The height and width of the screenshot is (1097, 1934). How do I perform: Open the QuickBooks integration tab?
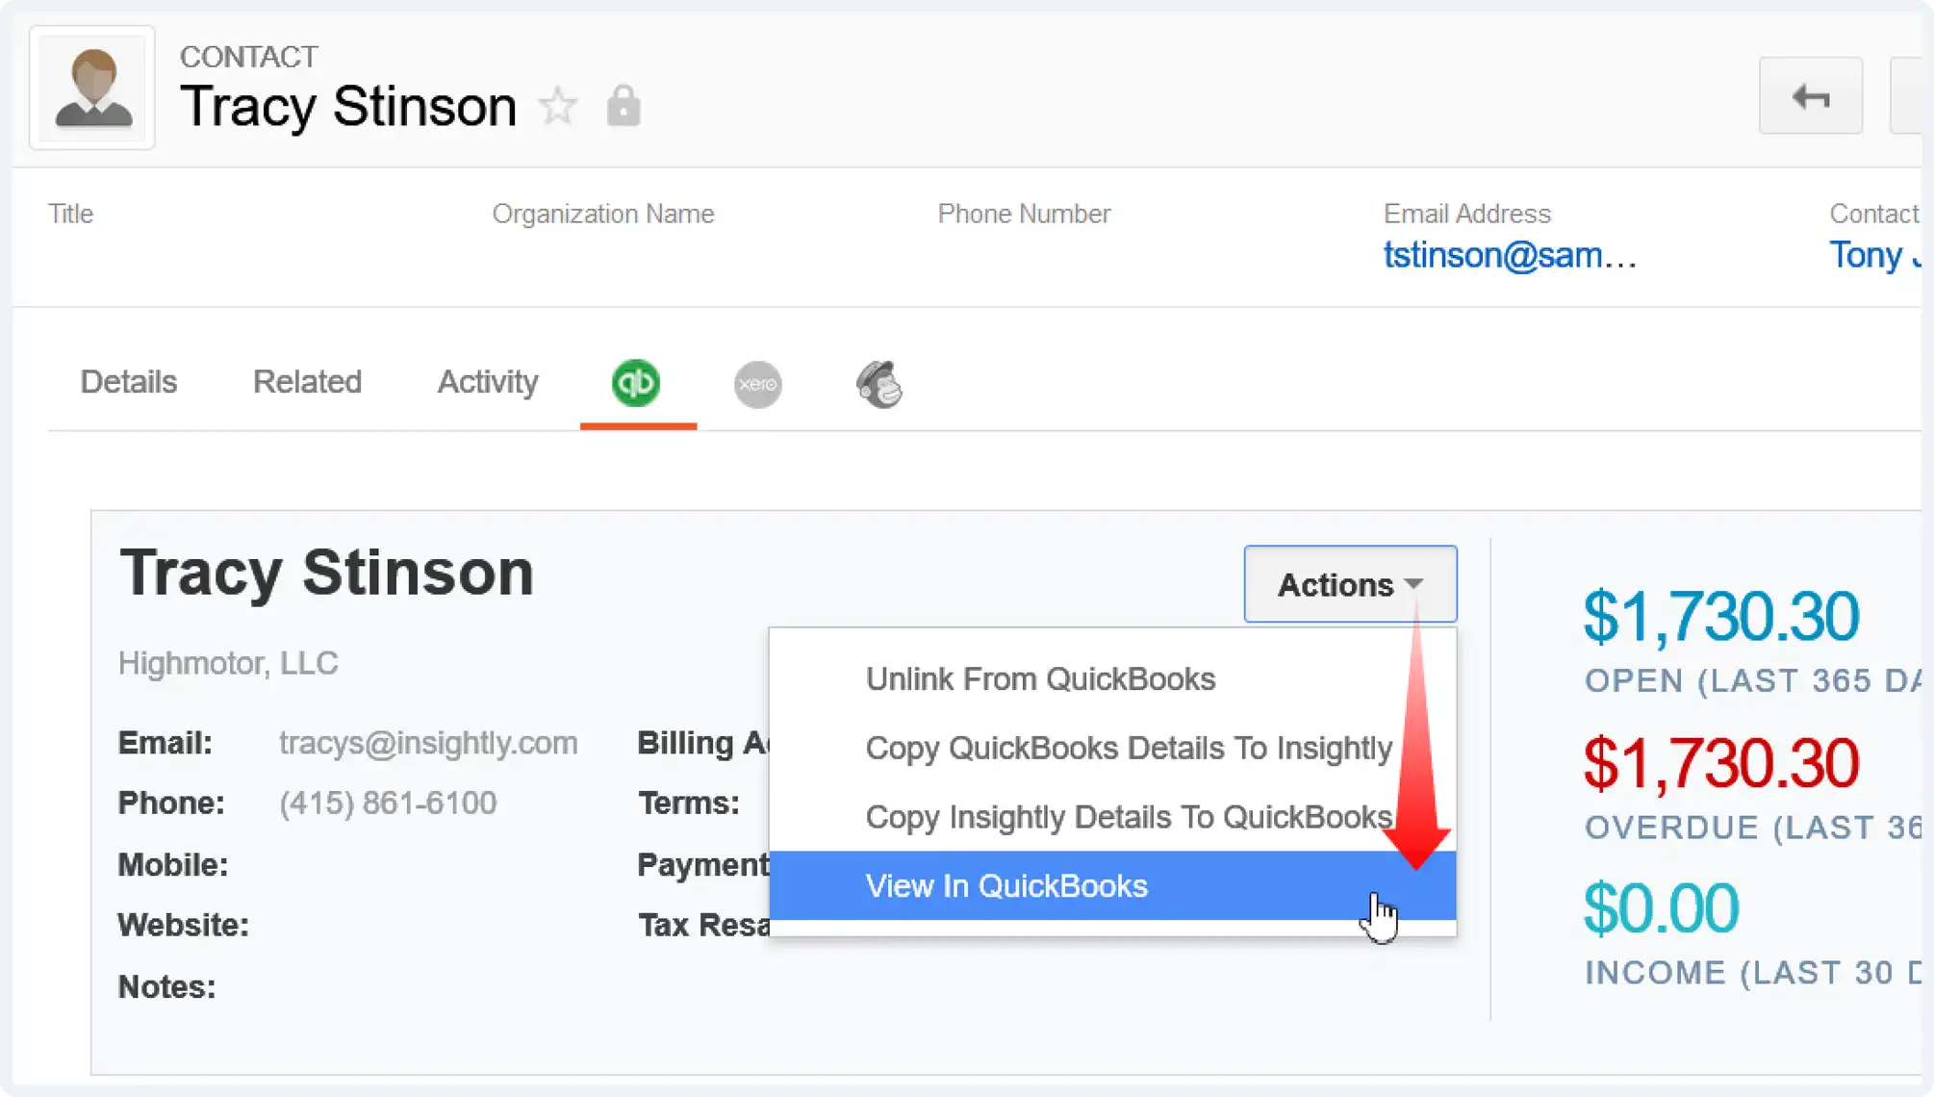[x=636, y=383]
